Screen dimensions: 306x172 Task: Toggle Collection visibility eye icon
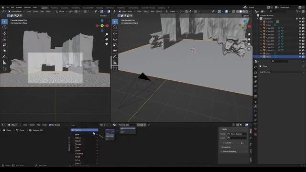300,19
